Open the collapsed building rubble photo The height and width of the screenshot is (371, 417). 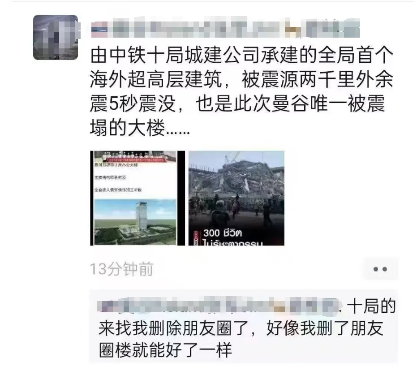point(236,198)
